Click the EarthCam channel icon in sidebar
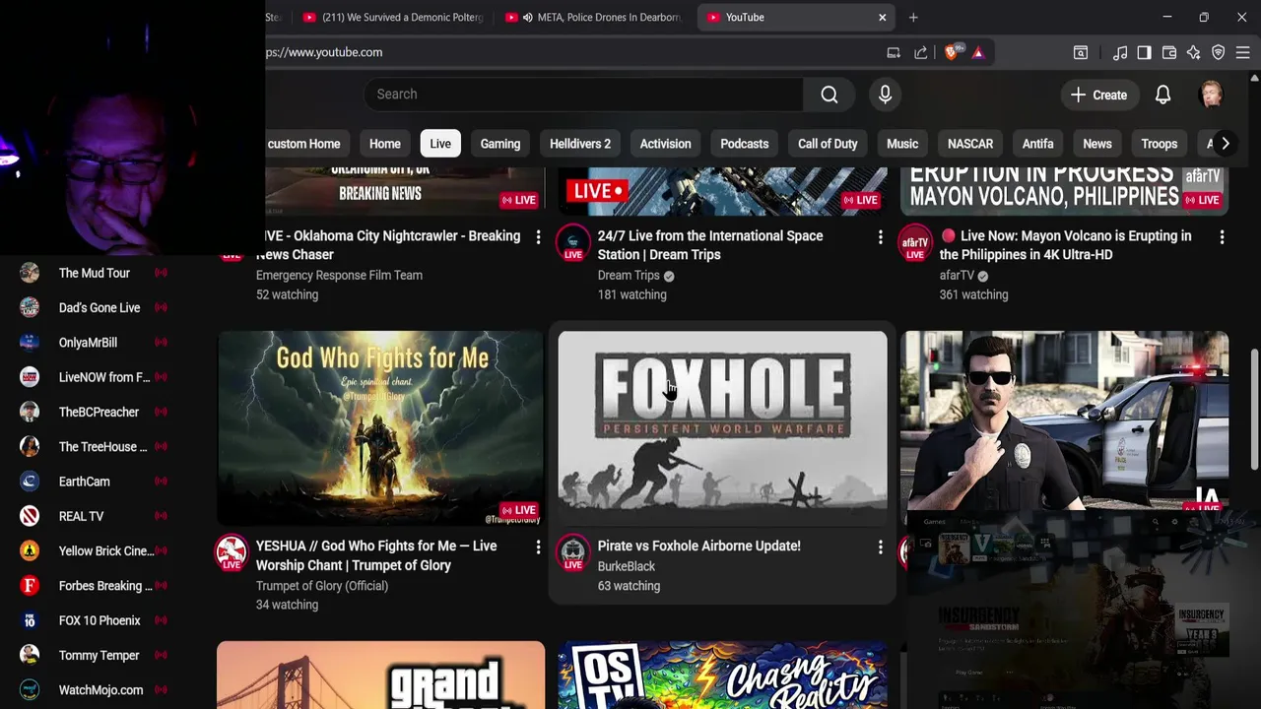The width and height of the screenshot is (1261, 709). point(30,482)
